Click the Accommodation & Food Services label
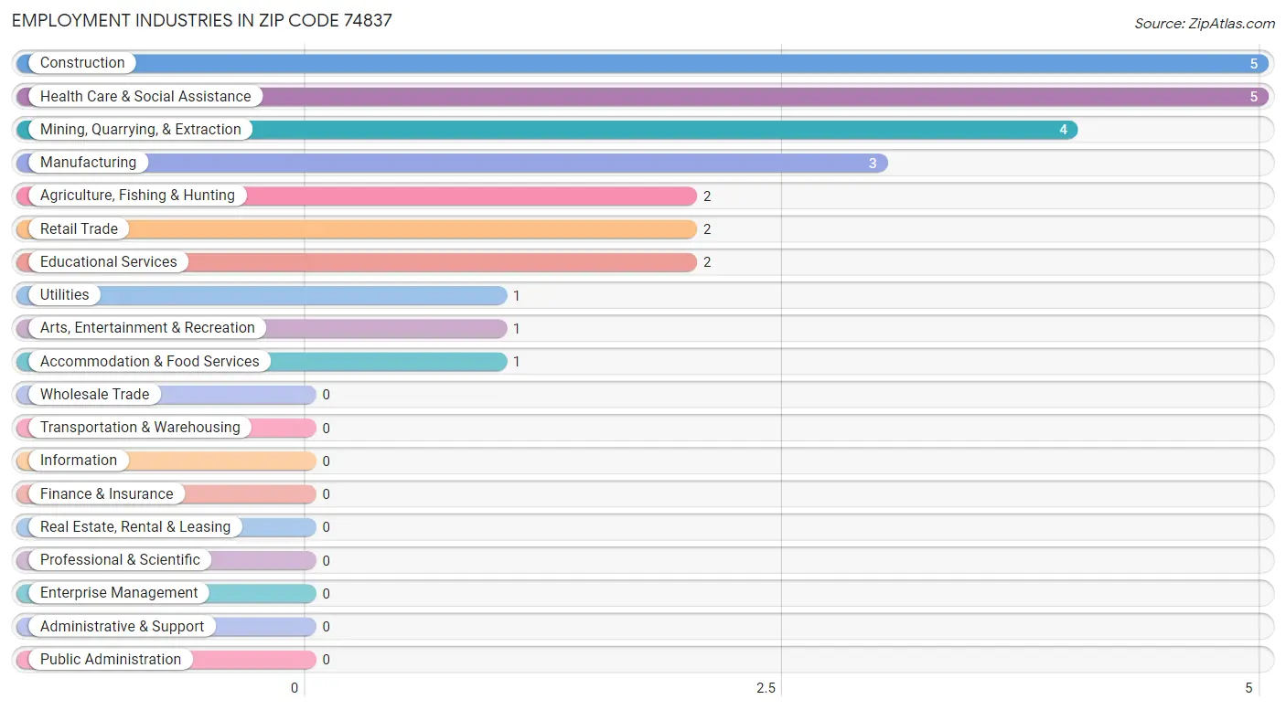This screenshot has width=1286, height=710. (x=150, y=361)
